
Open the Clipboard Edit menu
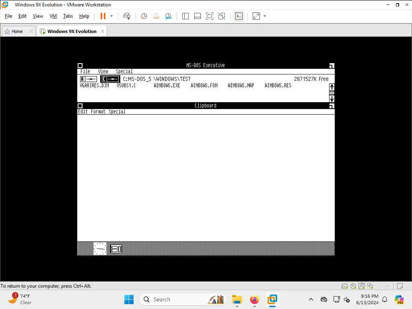(83, 112)
